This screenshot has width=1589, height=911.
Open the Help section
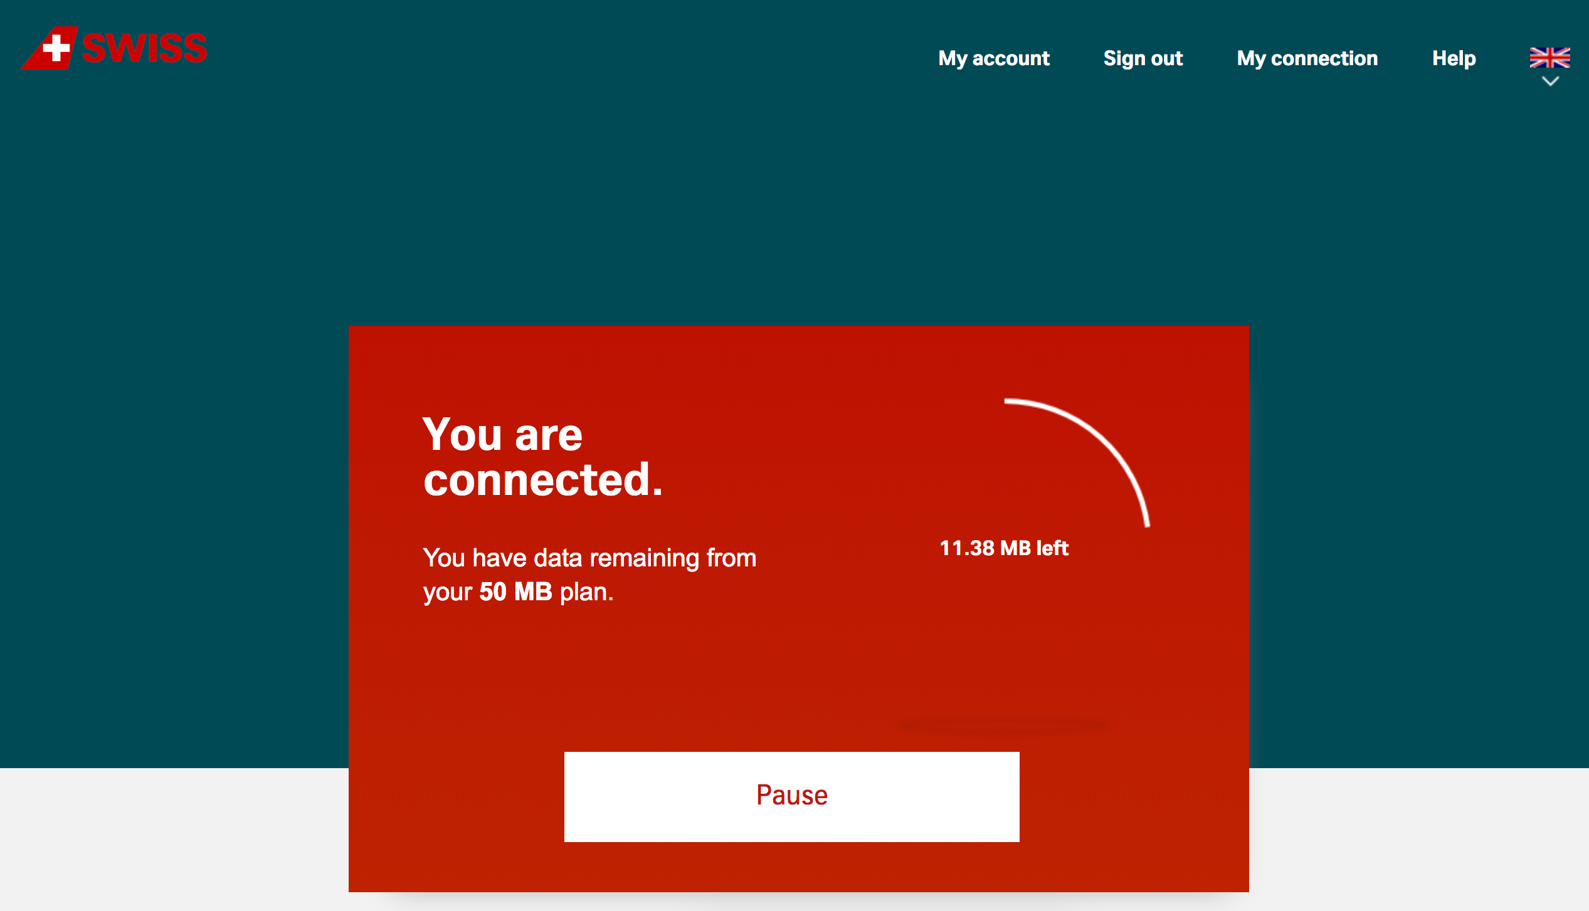[1454, 58]
